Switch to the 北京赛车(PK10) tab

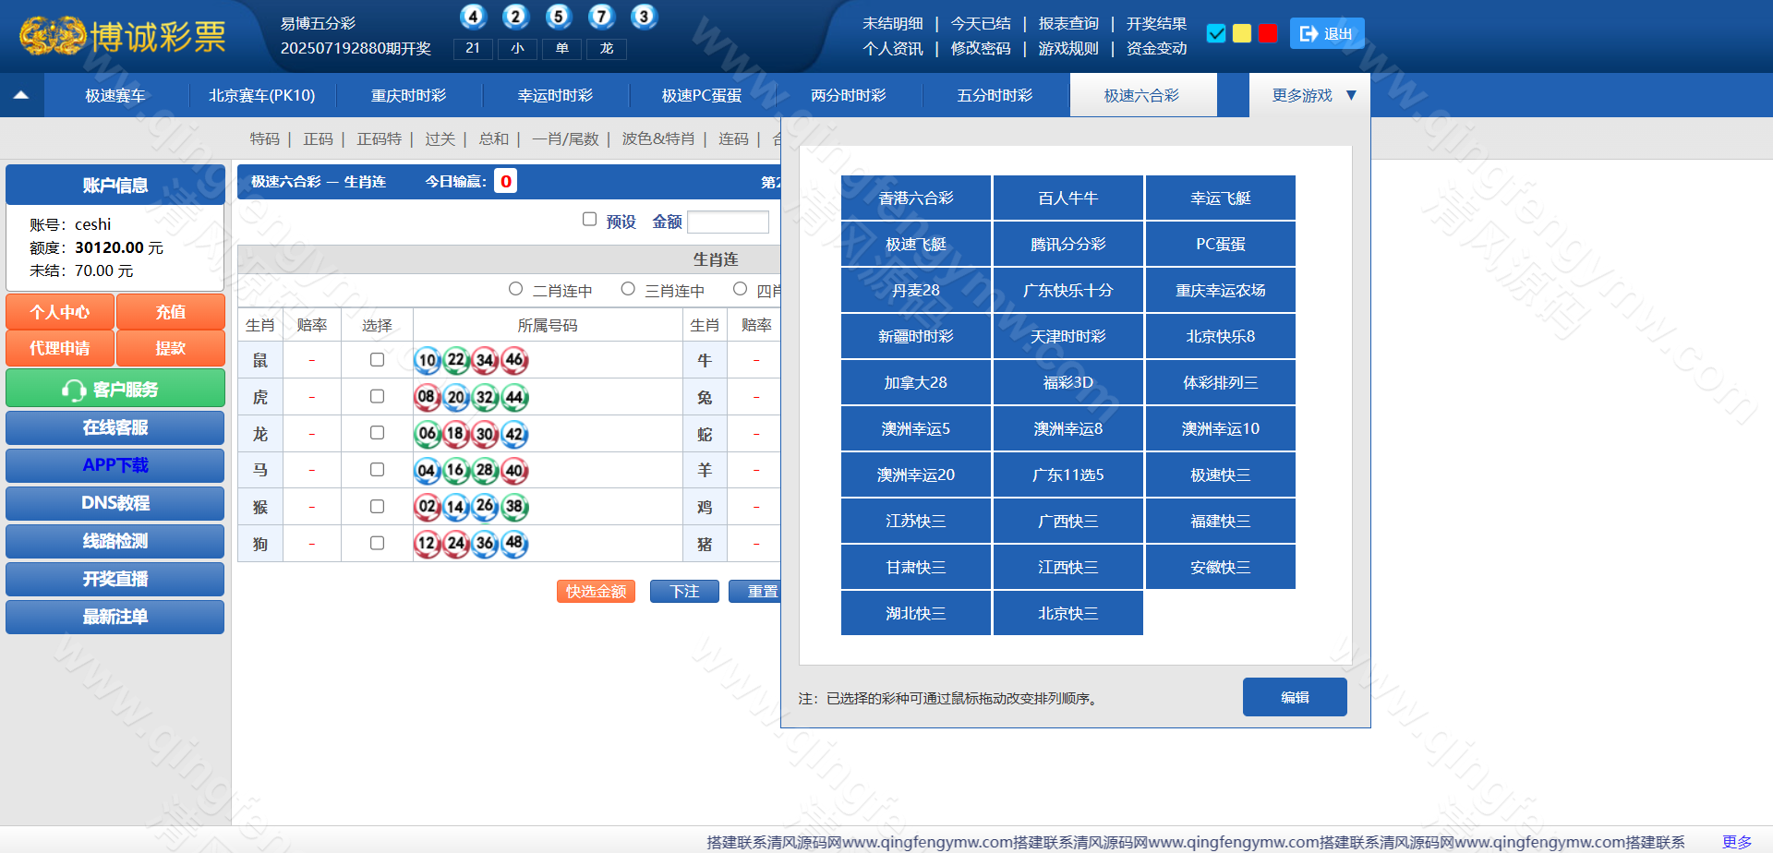coord(261,96)
